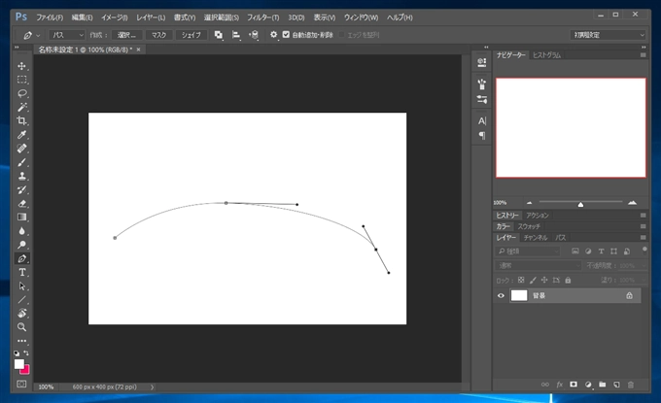Viewport: 661px width, 403px height.
Task: Hide the 背景 layer via eye icon
Action: [502, 295]
